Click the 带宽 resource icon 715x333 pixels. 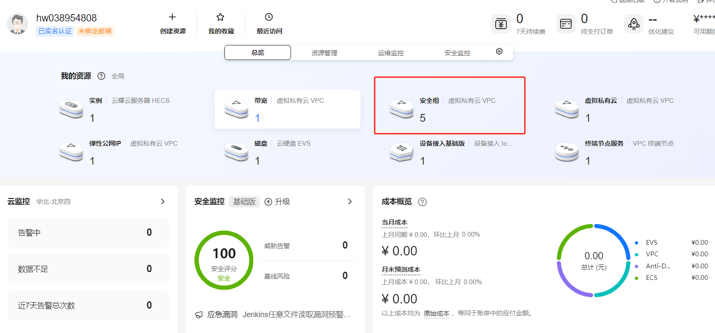point(236,109)
